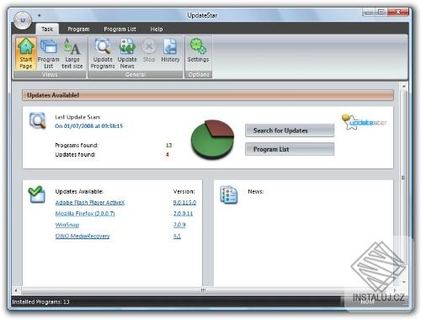Click version link 9.0.115.0

184,202
